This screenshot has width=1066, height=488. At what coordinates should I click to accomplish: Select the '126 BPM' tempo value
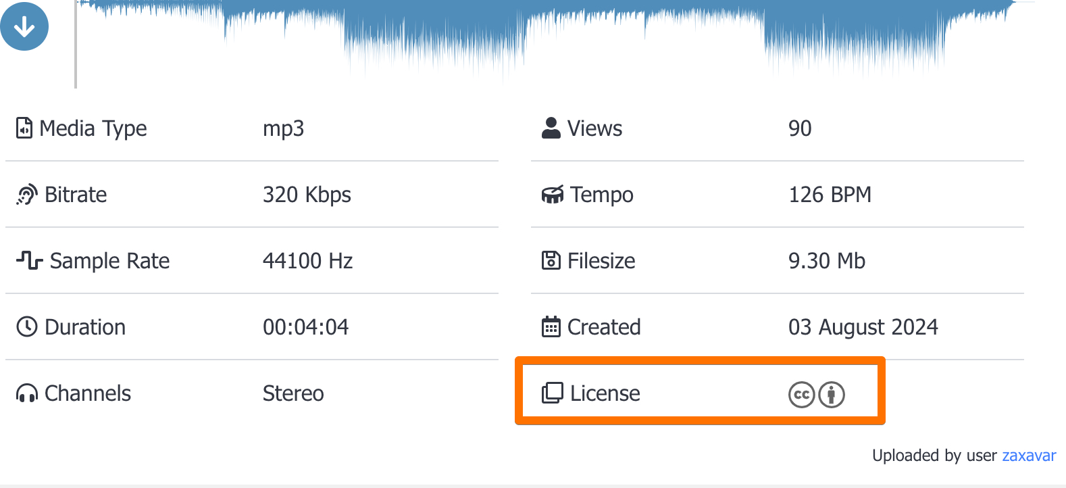click(830, 195)
